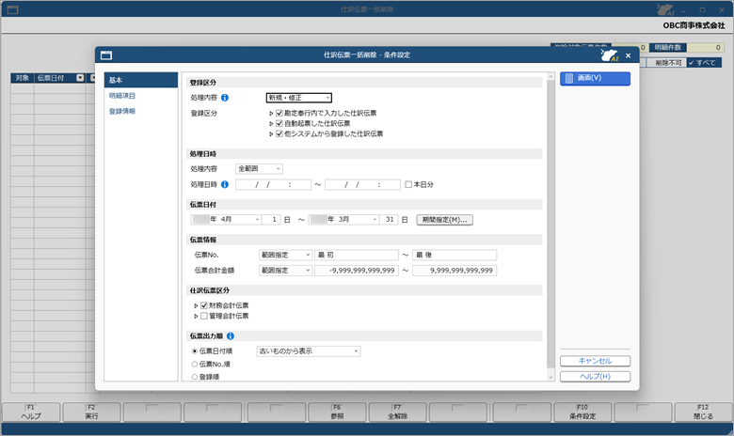Viewport: 734px width, 436px height.
Task: Click start day field showing 1
Action: click(x=271, y=219)
